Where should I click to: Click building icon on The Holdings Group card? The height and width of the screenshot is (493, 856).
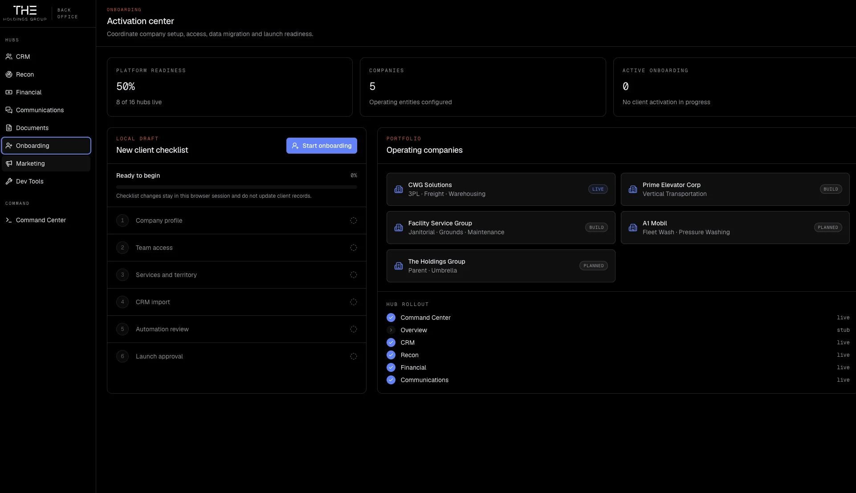(x=399, y=266)
